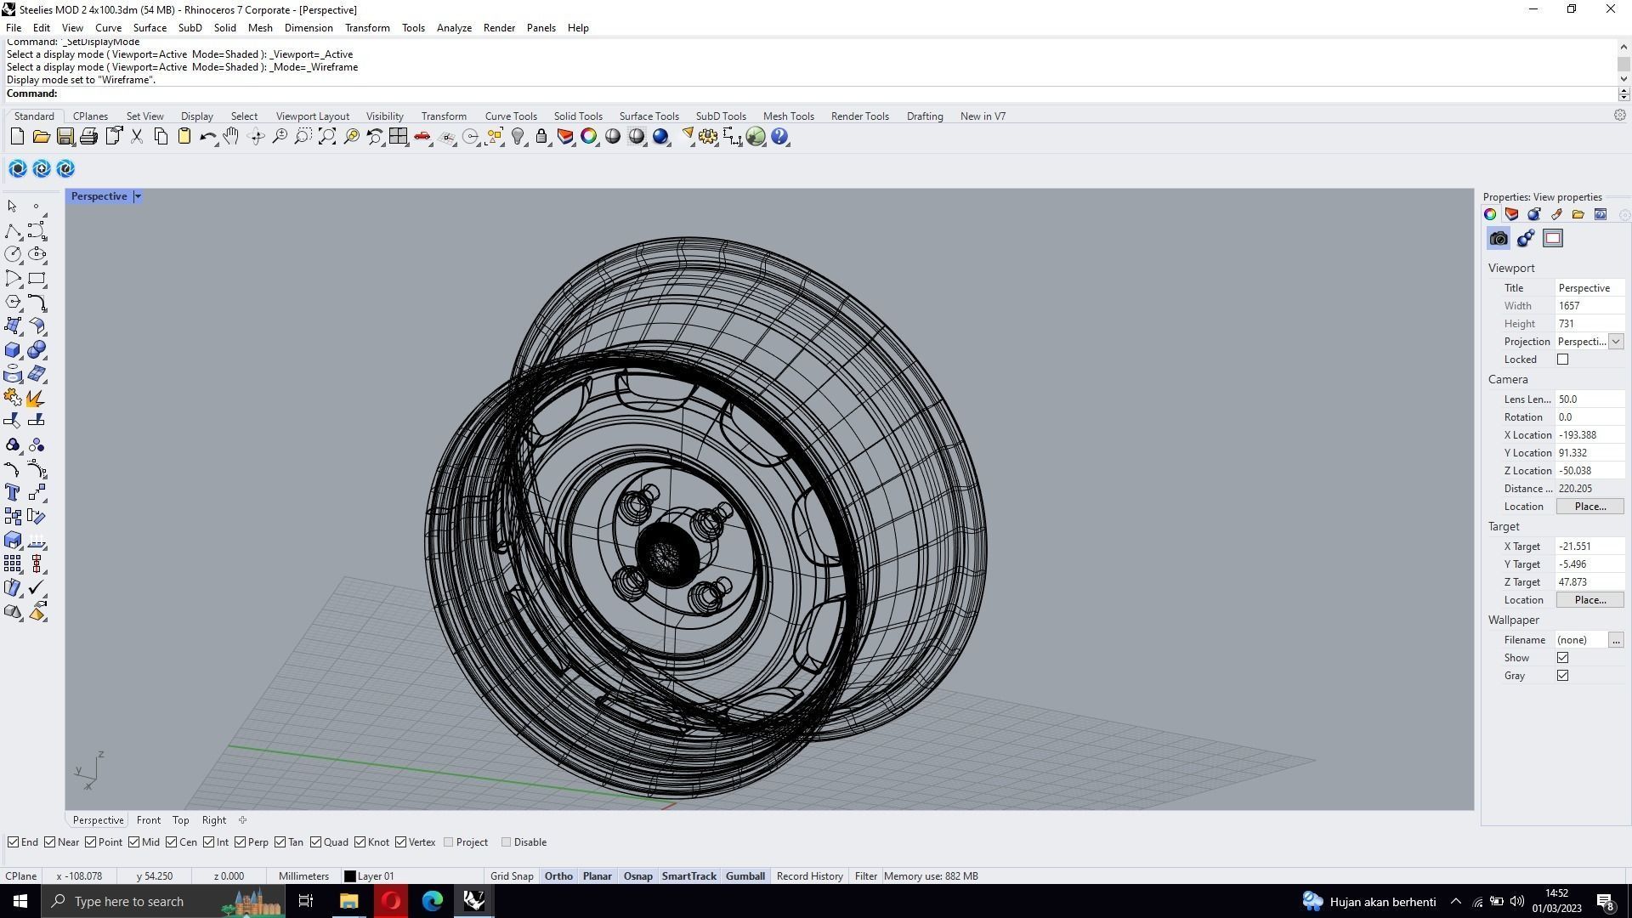1632x918 pixels.
Task: Open the four-viewport layout icon
Action: [x=398, y=137]
